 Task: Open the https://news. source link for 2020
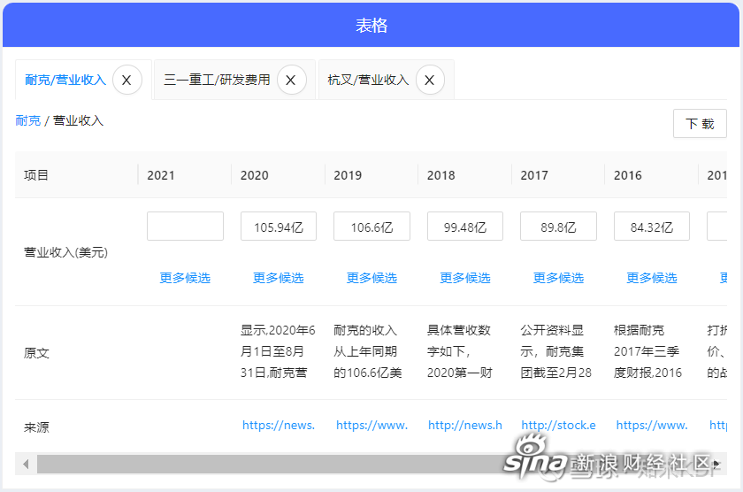pyautogui.click(x=279, y=425)
